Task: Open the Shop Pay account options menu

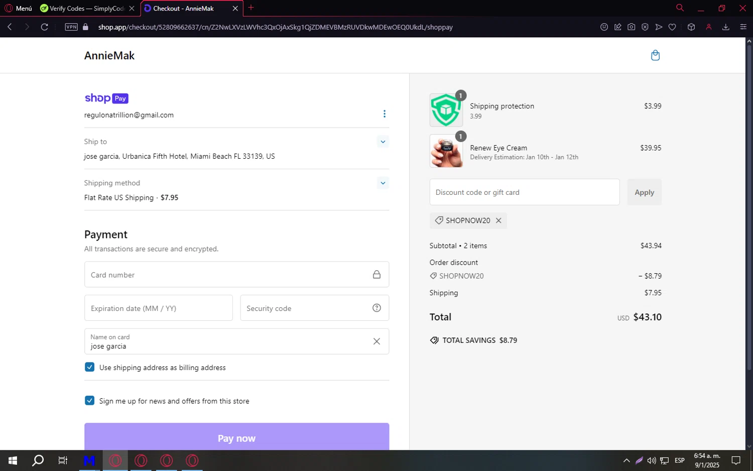Action: [385, 114]
